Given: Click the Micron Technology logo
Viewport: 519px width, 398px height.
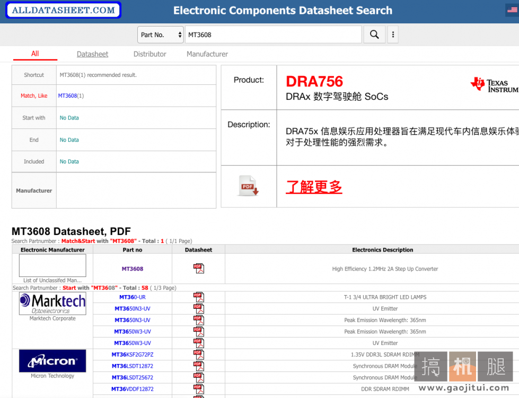Looking at the screenshot, I should point(52,361).
